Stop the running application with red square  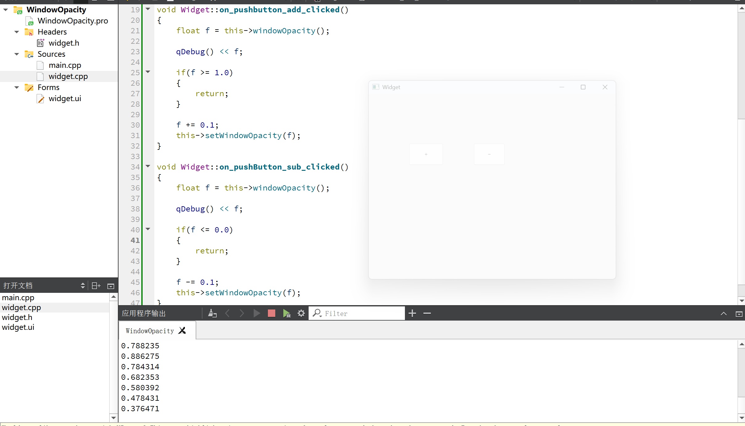point(271,313)
